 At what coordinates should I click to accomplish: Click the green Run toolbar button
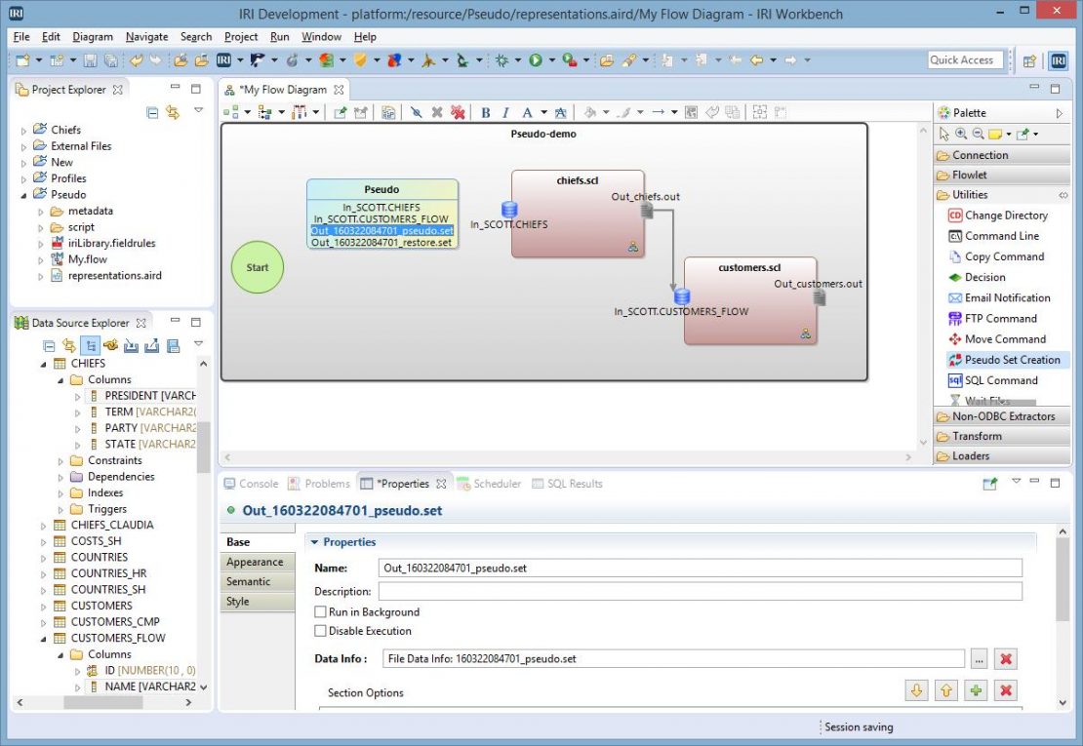[x=536, y=60]
